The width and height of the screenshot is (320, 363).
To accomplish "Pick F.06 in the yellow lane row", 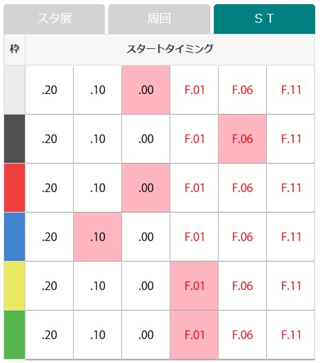I will (243, 286).
